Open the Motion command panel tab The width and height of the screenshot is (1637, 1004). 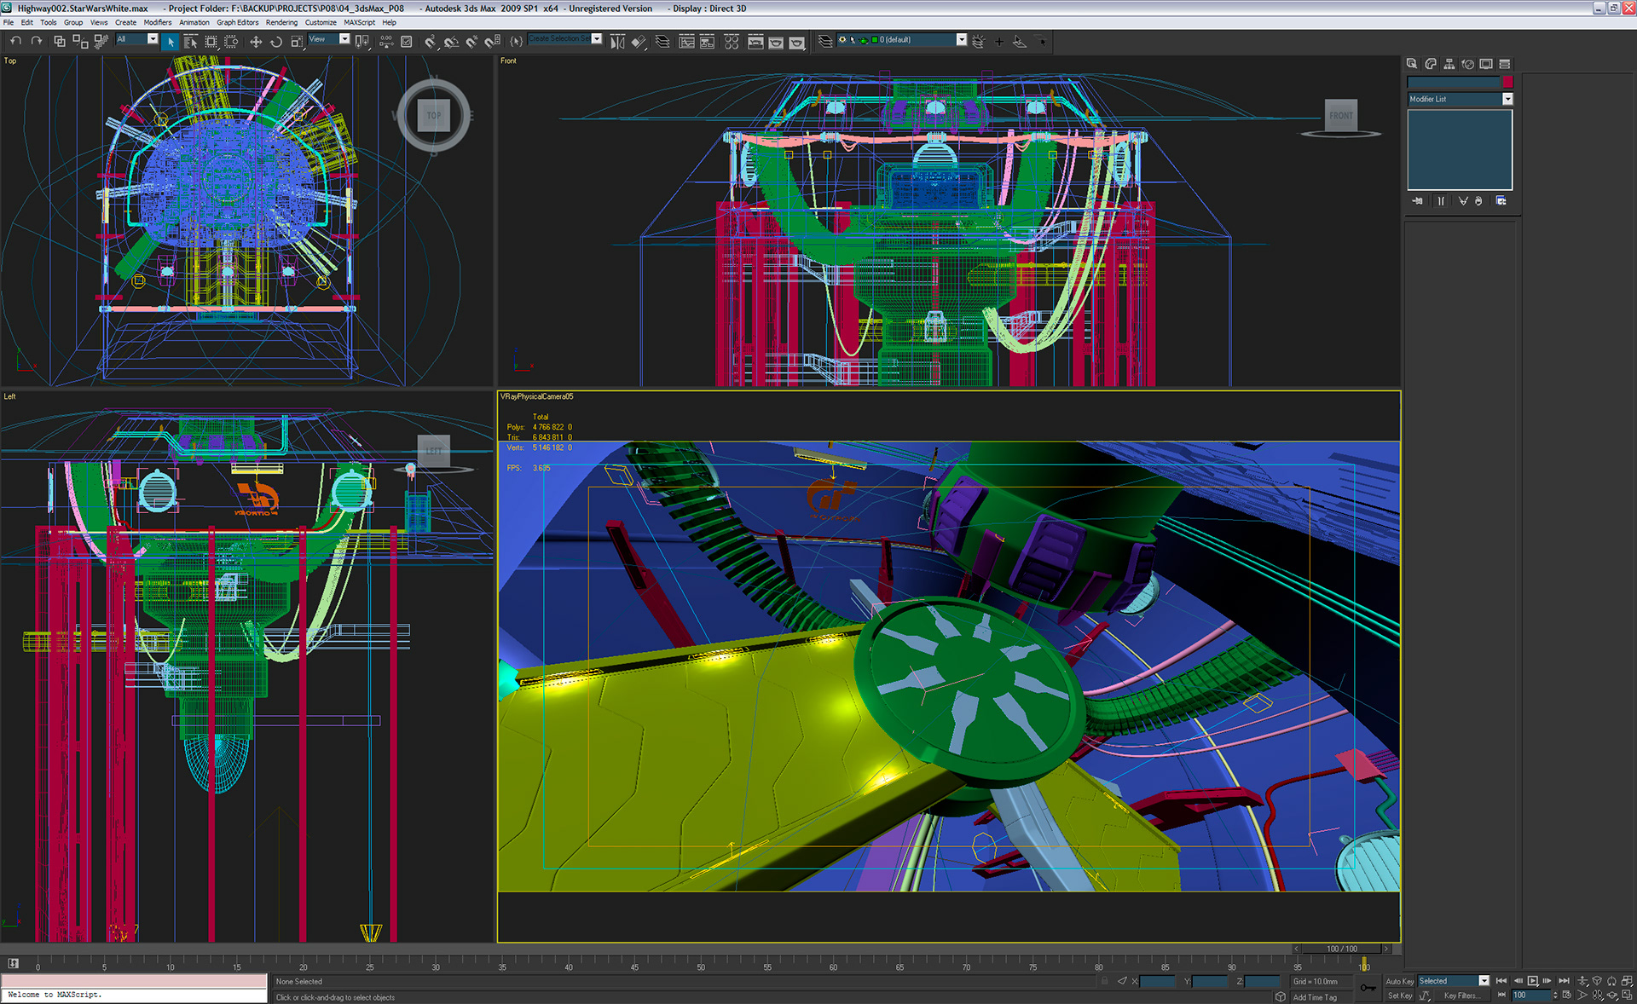(x=1468, y=64)
